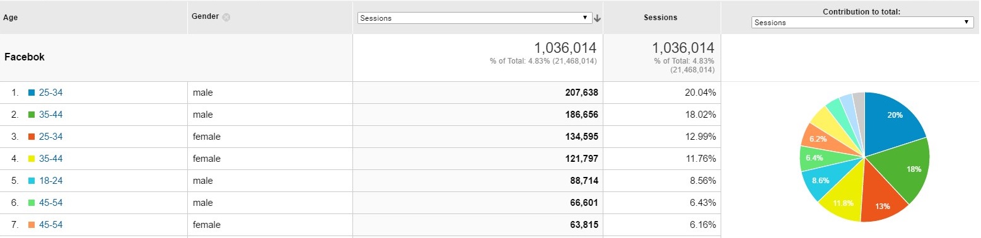Screen dimensions: 981x238
Task: Click the Gender column header
Action: coord(205,16)
